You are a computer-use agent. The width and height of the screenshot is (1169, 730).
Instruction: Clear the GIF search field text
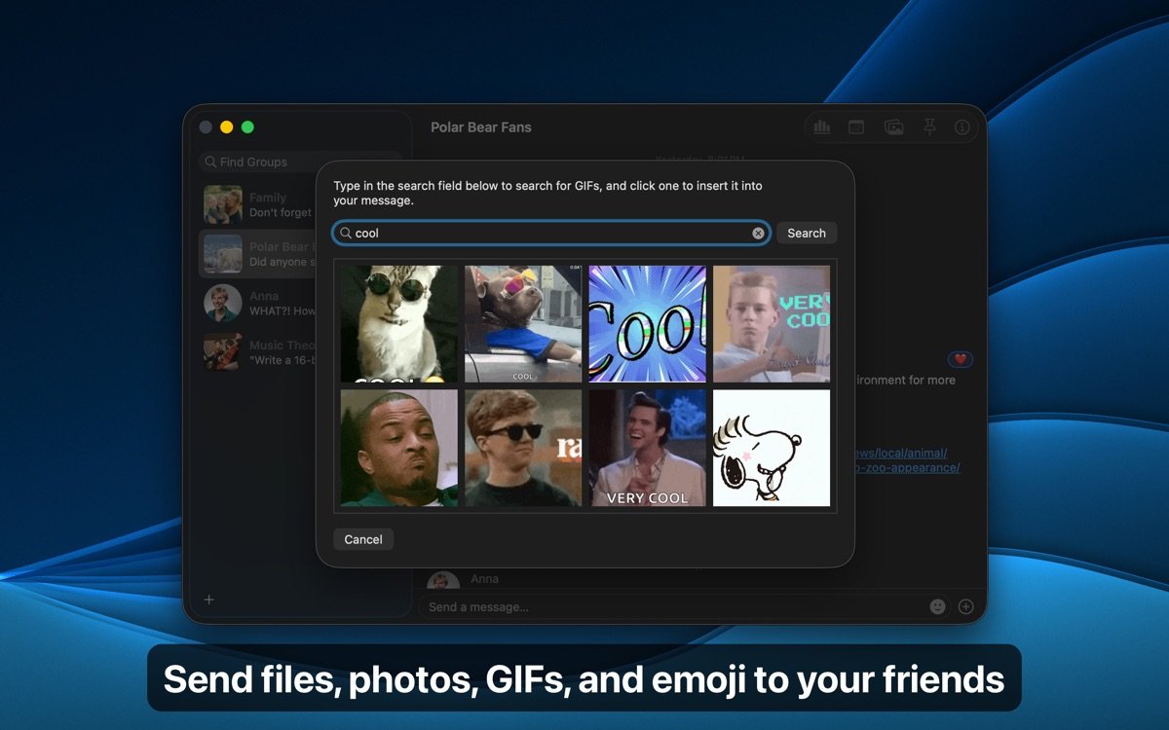[758, 234]
